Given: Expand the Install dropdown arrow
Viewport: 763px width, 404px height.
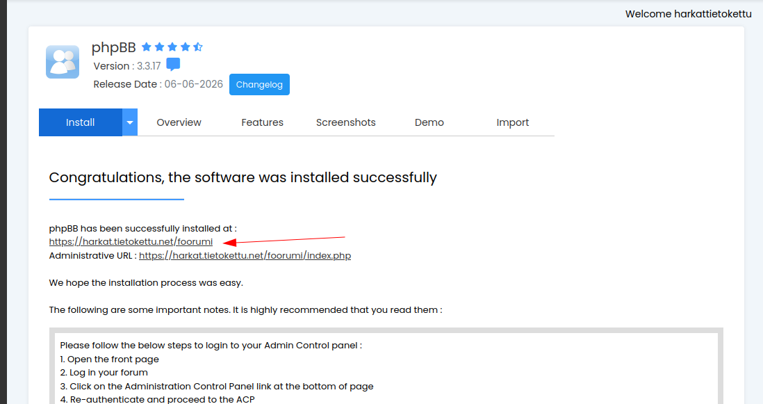Looking at the screenshot, I should [x=130, y=122].
